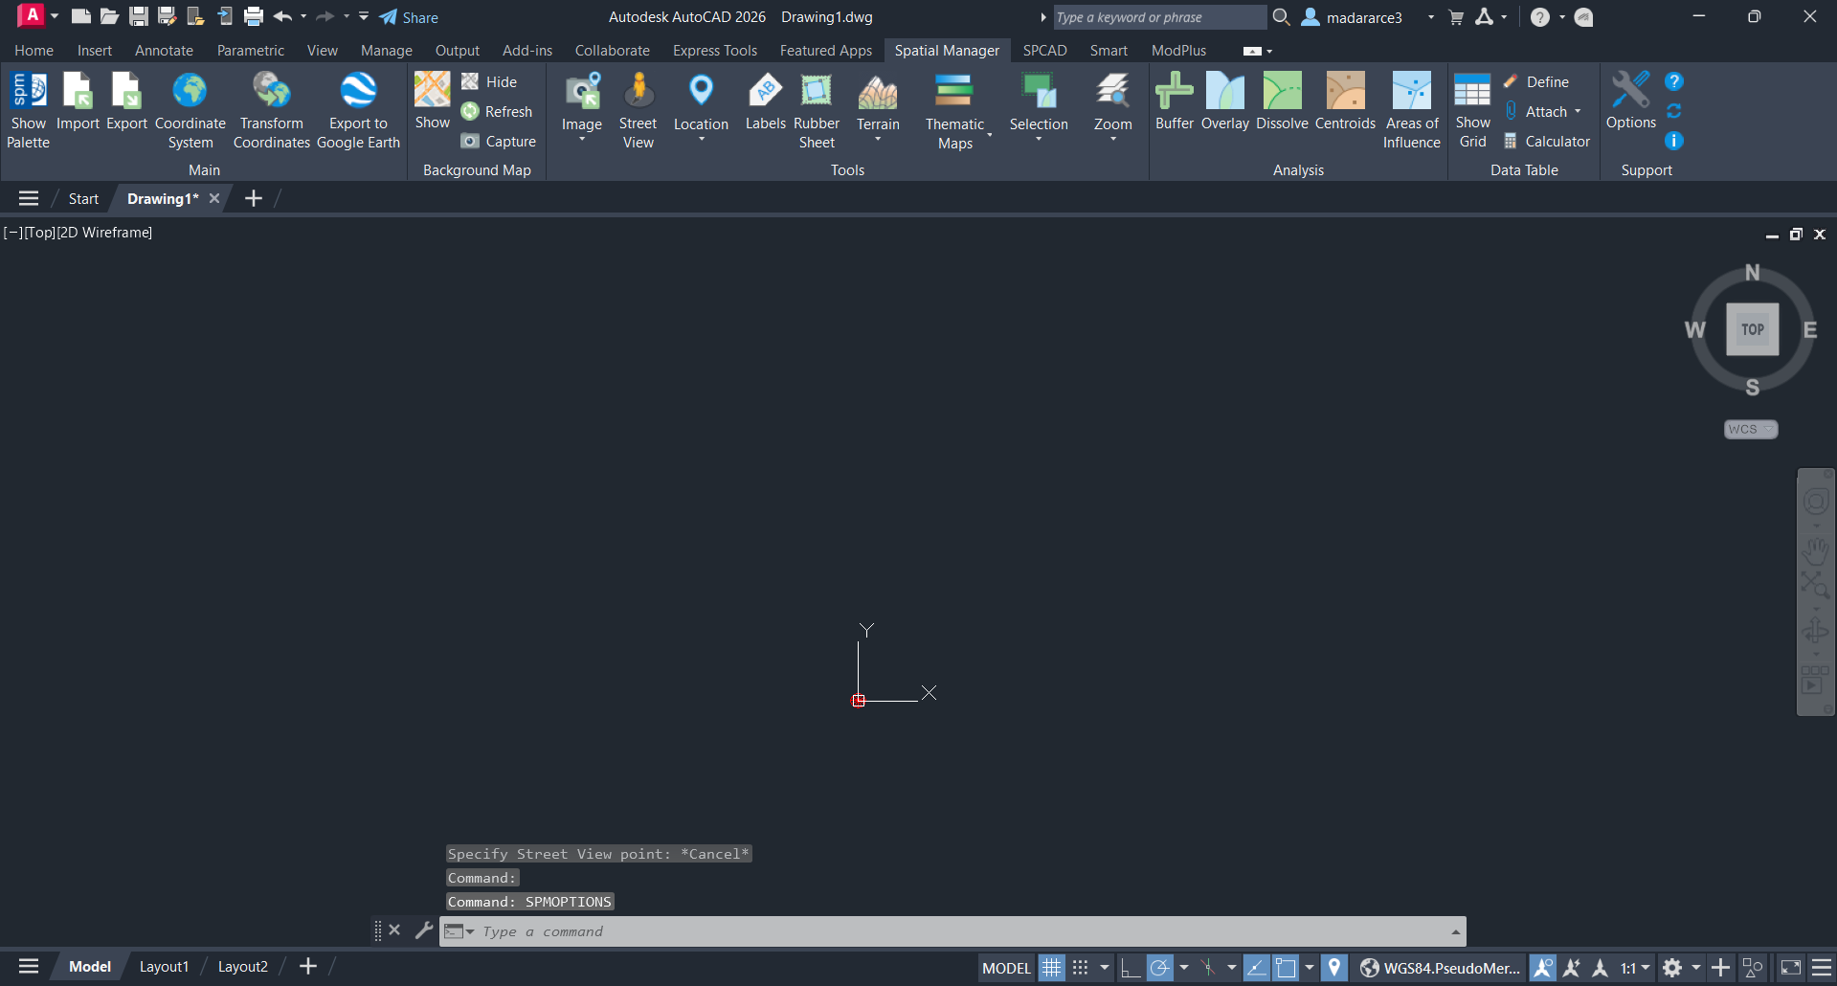This screenshot has width=1837, height=986.
Task: Switch to the Annotate ribbon tab
Action: pos(164,50)
